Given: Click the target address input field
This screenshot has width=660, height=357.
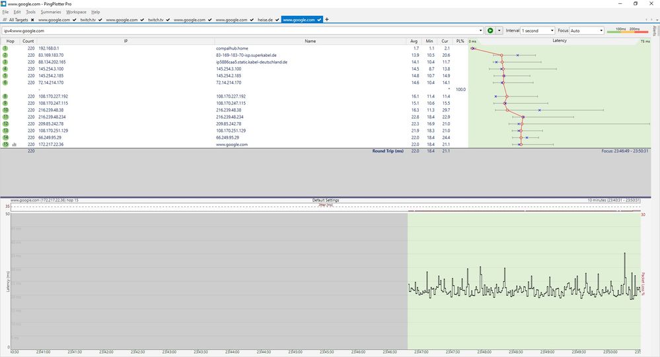Looking at the screenshot, I should click(238, 30).
